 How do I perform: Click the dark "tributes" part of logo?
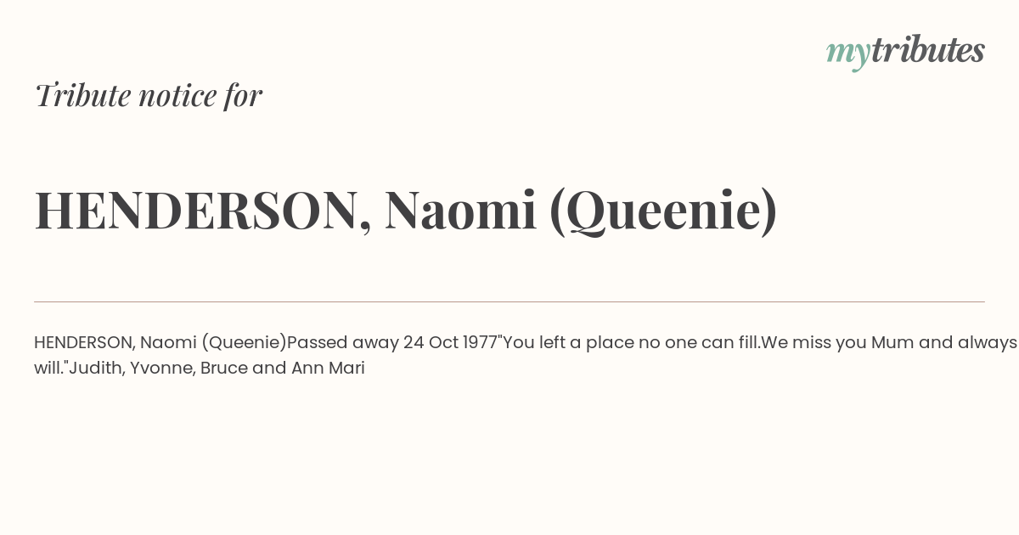pos(928,50)
